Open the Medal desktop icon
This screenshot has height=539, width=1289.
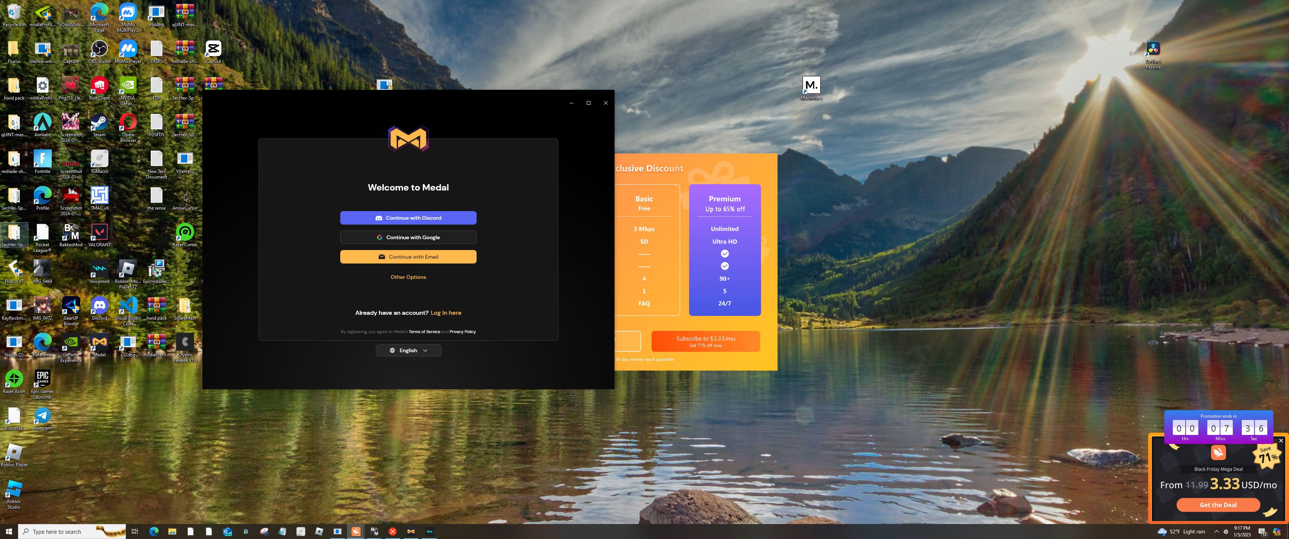click(x=99, y=343)
